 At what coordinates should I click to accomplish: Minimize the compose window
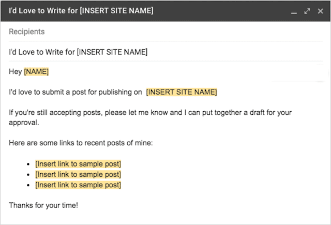coord(293,11)
